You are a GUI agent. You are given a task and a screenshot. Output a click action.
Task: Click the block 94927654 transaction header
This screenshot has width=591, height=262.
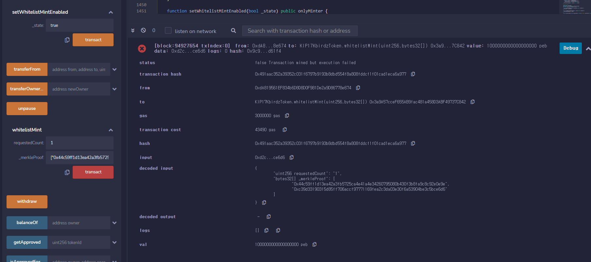351,48
